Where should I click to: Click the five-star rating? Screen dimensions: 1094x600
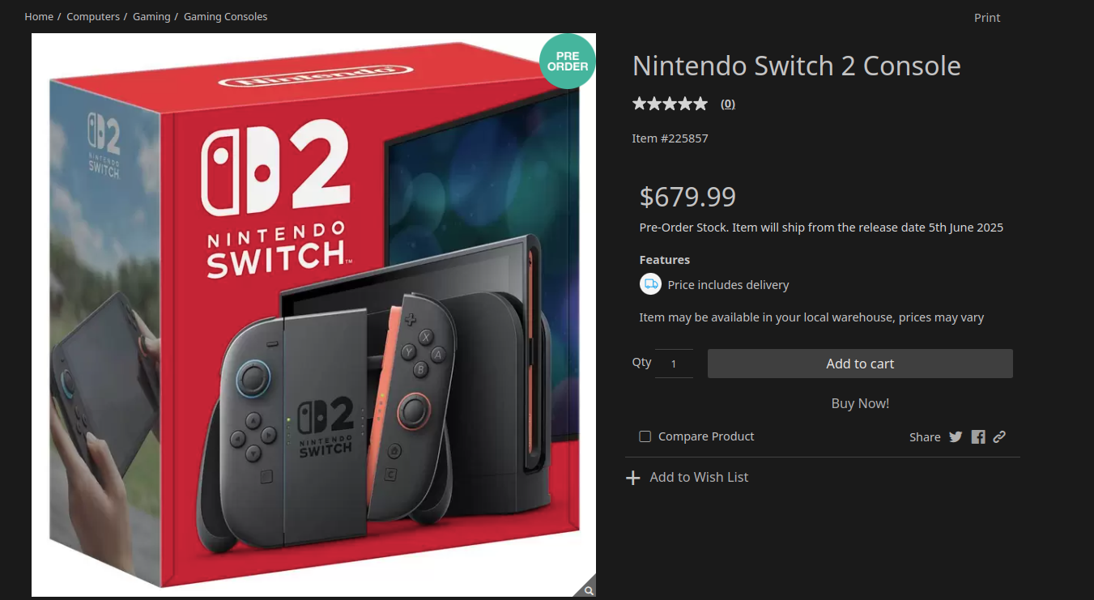pyautogui.click(x=670, y=104)
